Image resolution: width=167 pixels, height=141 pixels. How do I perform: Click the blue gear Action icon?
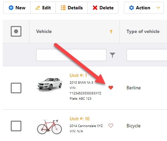[132, 8]
